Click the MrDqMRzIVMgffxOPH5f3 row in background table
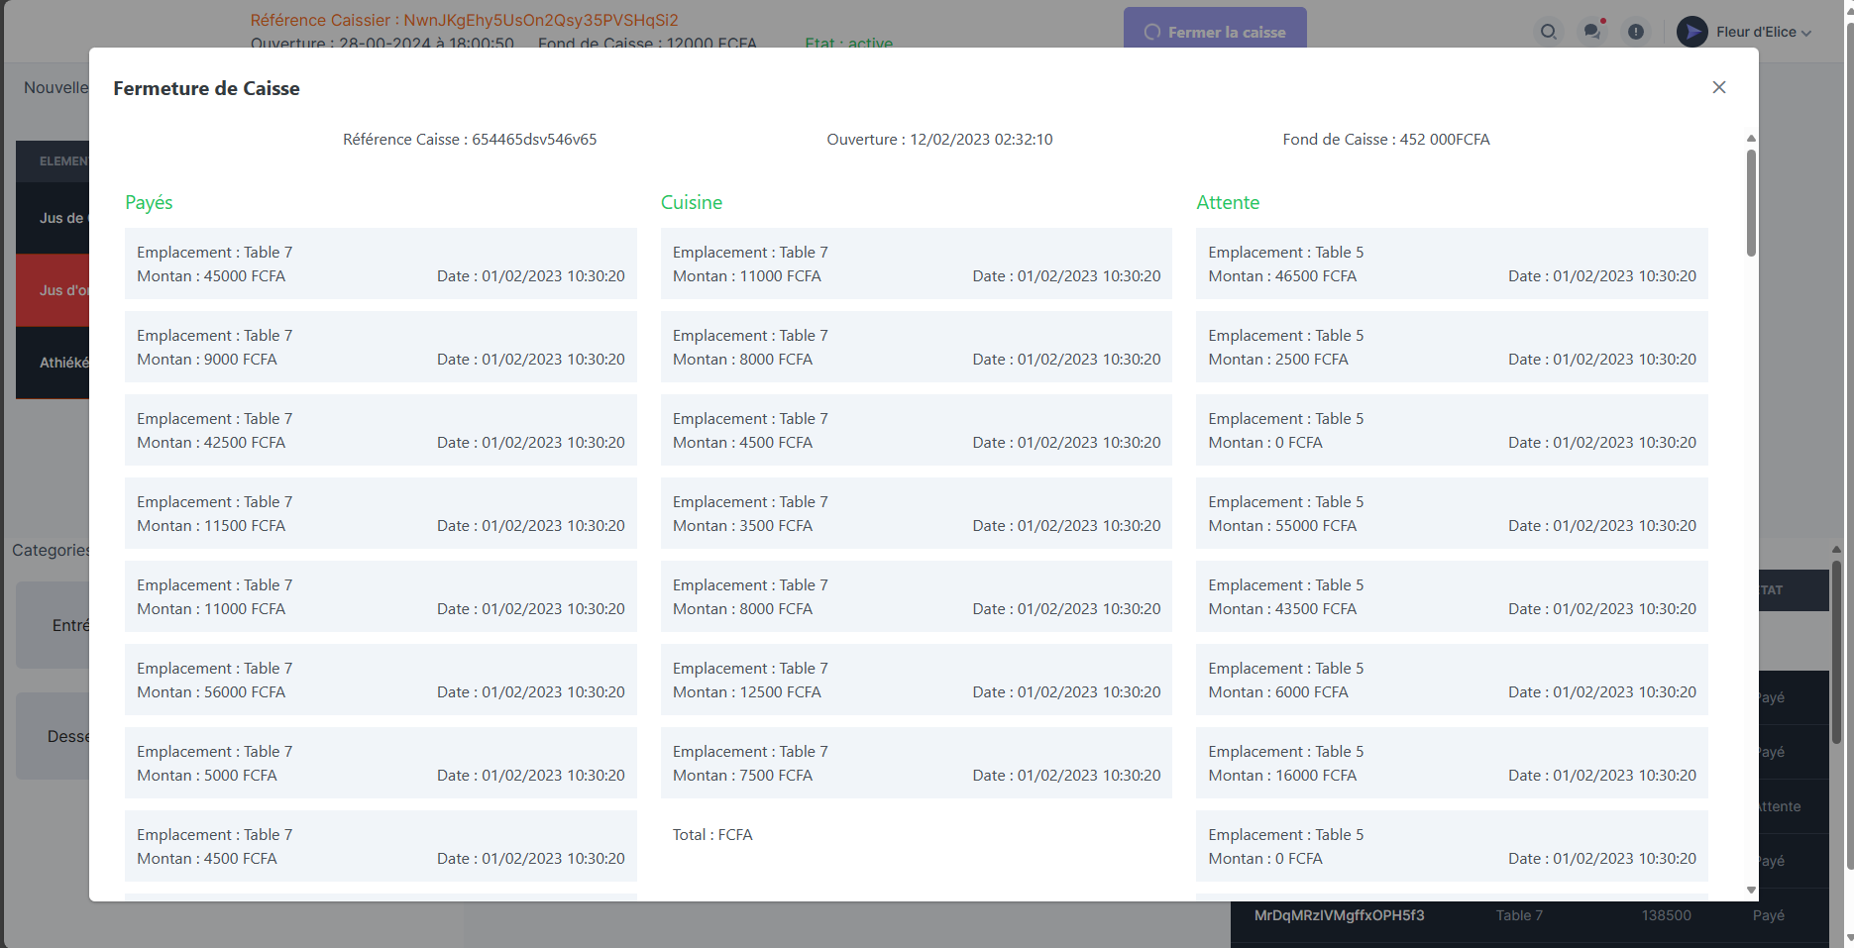Screen dimensions: 1854x948 [x=1529, y=915]
